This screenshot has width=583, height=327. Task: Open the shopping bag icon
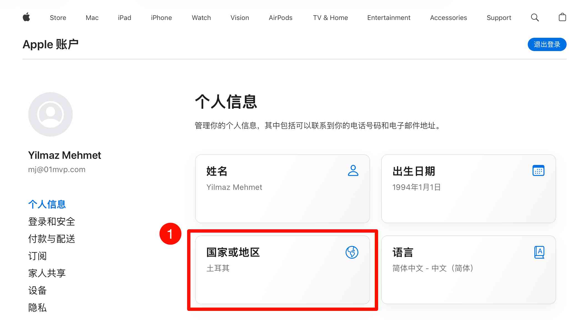click(x=562, y=17)
